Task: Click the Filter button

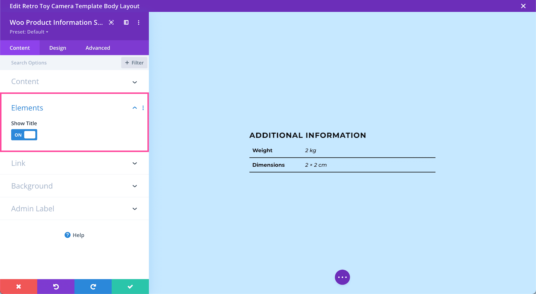Action: coord(134,63)
